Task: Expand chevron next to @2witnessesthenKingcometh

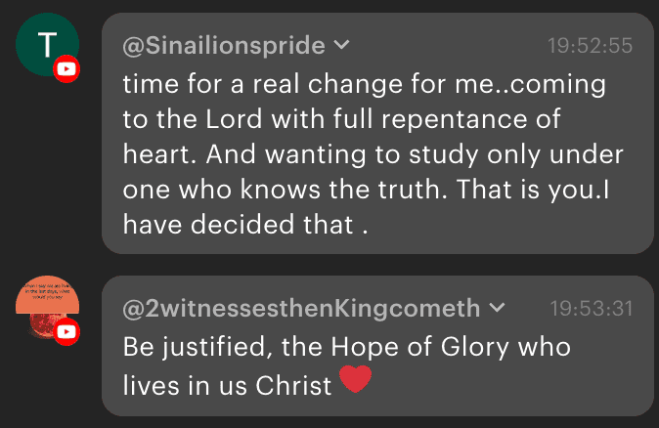Action: coord(497,309)
